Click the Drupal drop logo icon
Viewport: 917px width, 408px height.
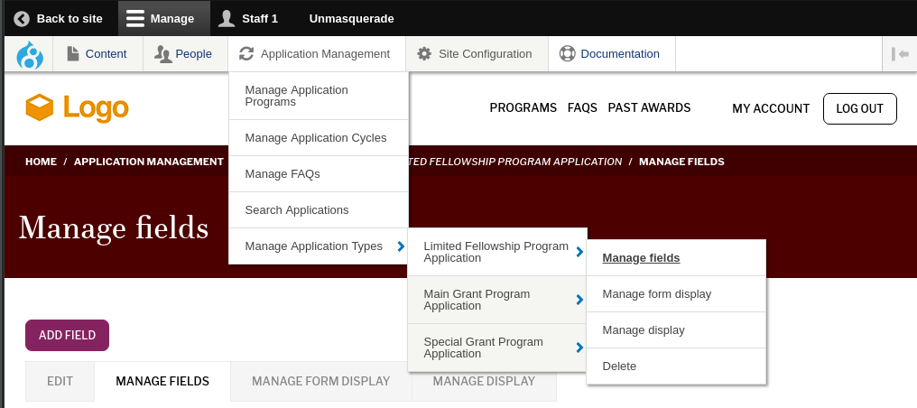tap(30, 54)
